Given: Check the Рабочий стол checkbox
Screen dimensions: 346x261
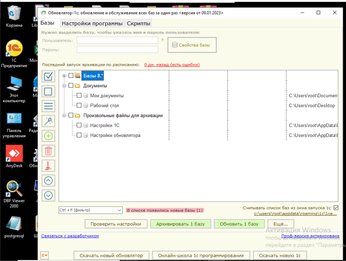Looking at the screenshot, I should [x=79, y=105].
